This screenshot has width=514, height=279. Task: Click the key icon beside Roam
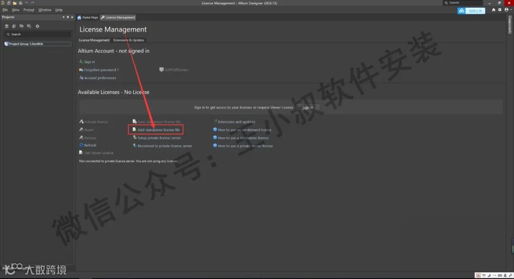tap(81, 130)
